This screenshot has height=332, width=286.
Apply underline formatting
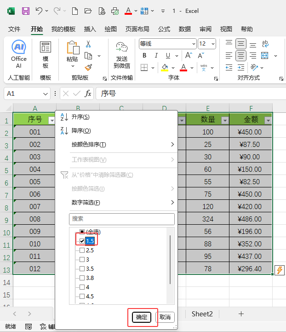pyautogui.click(x=168, y=55)
